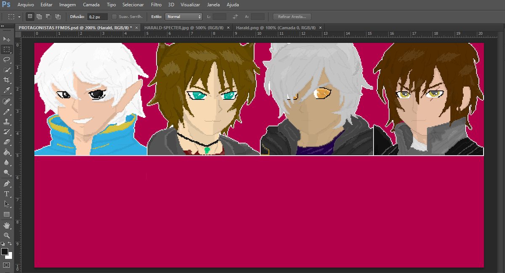The width and height of the screenshot is (505, 273).
Task: Select the Brush tool
Action: click(x=6, y=112)
